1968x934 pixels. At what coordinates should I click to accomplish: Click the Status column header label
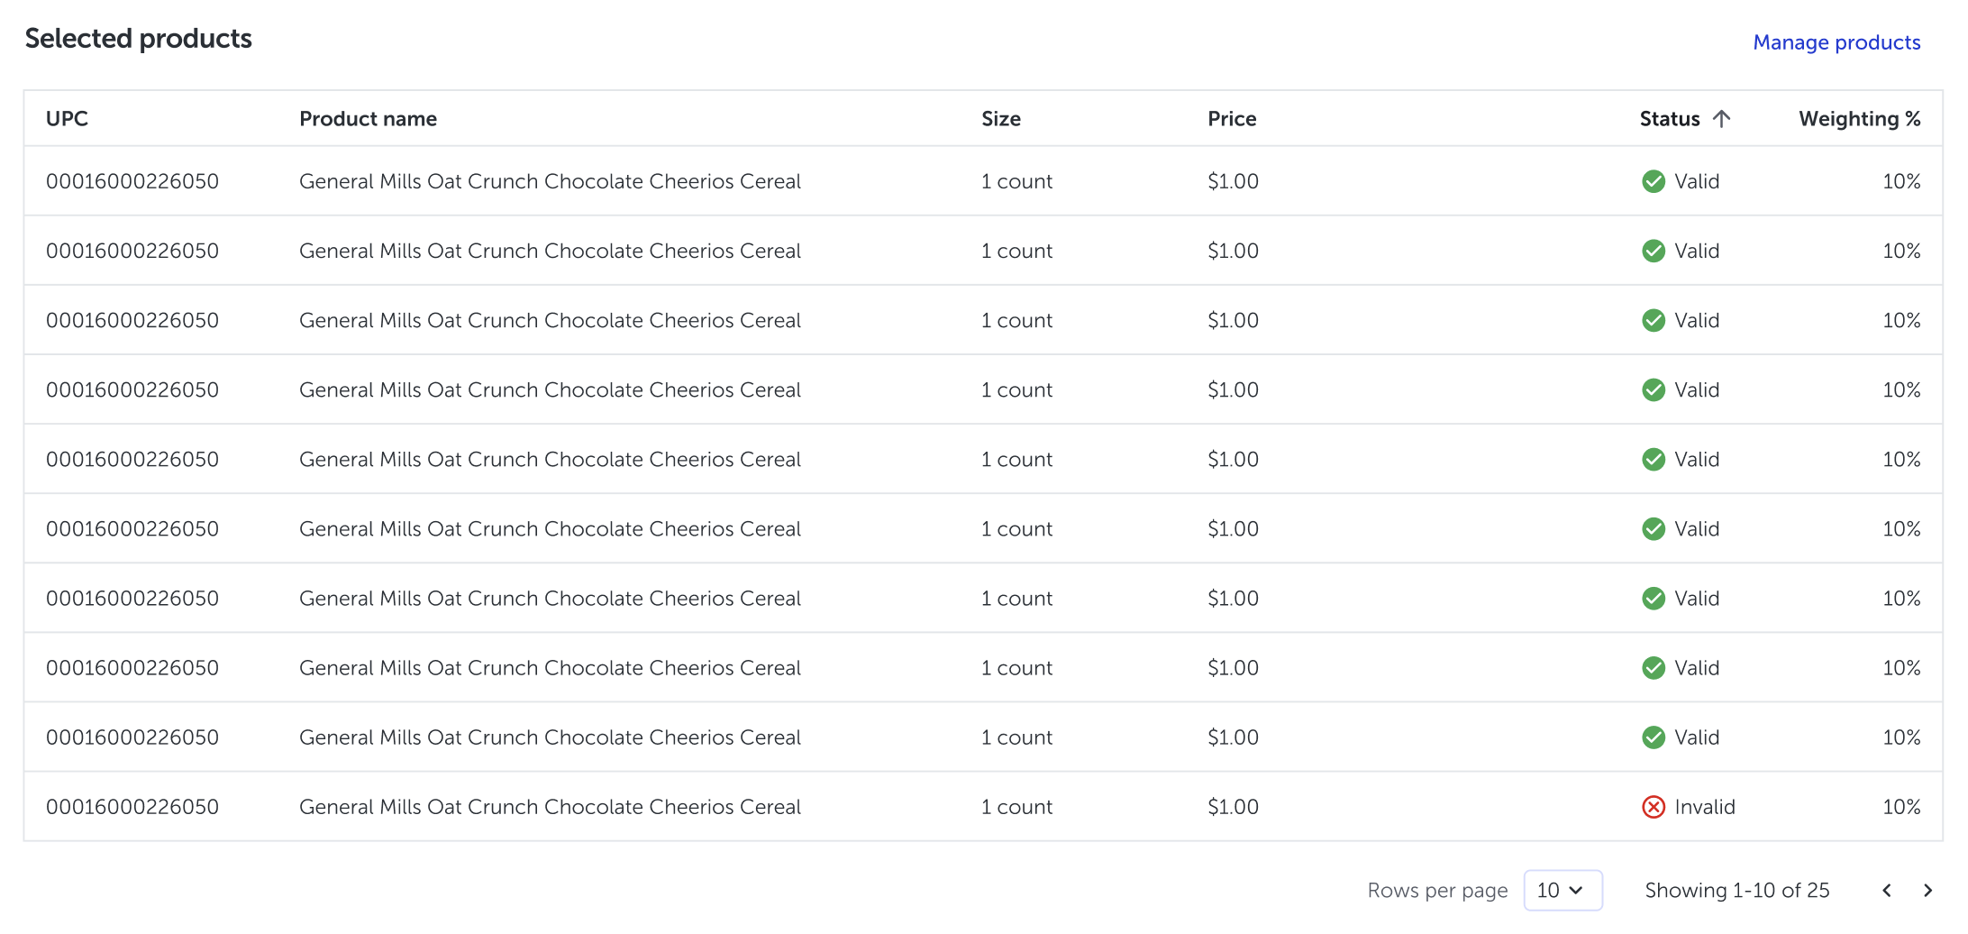click(x=1669, y=119)
